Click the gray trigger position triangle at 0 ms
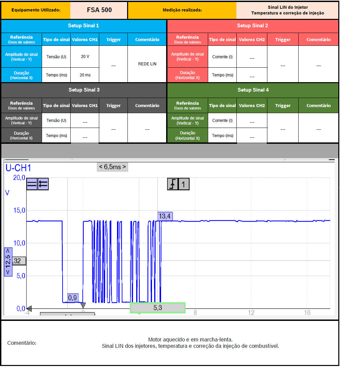341x367 pixels. 83,305
